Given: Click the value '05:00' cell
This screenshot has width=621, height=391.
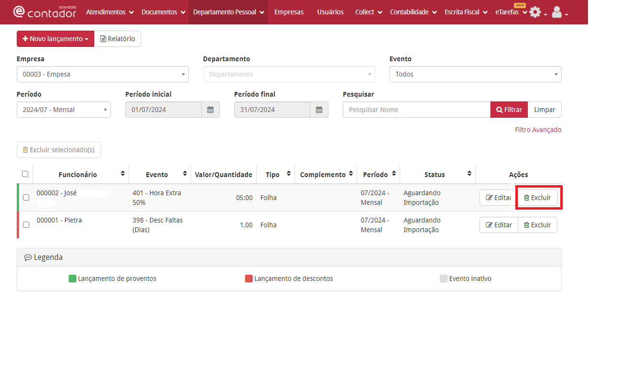Looking at the screenshot, I should 224,198.
